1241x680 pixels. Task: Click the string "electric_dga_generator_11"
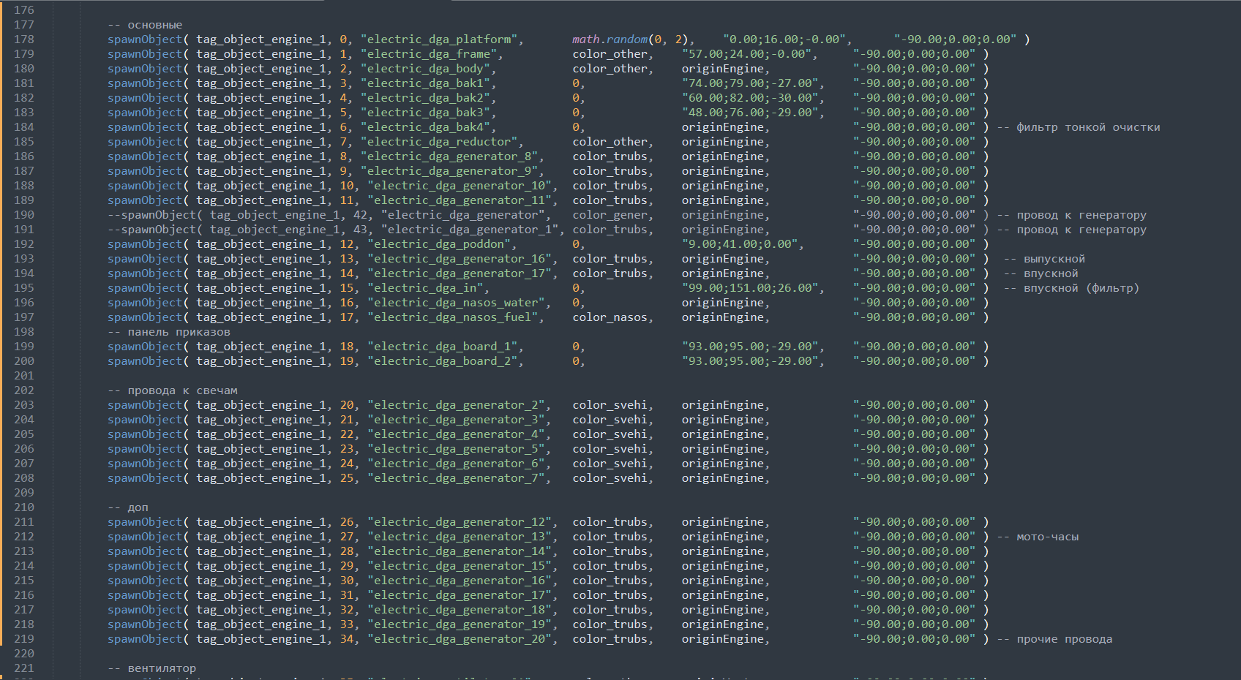click(x=460, y=200)
